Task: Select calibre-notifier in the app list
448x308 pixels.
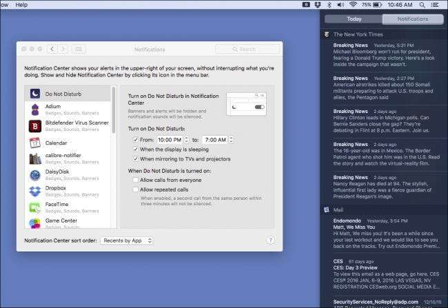Action: point(68,159)
